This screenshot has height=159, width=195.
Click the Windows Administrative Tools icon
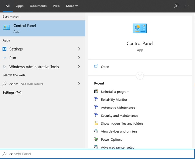[x=5, y=67]
